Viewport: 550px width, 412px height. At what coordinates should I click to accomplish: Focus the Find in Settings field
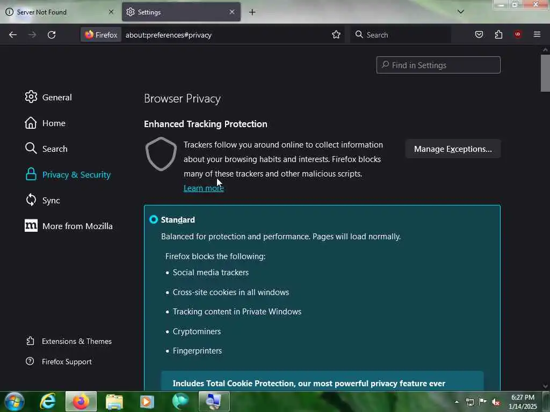pyautogui.click(x=438, y=65)
